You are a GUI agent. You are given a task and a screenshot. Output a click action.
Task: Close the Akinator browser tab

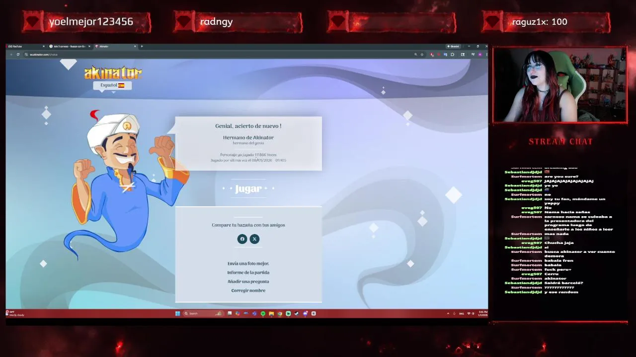(x=135, y=46)
